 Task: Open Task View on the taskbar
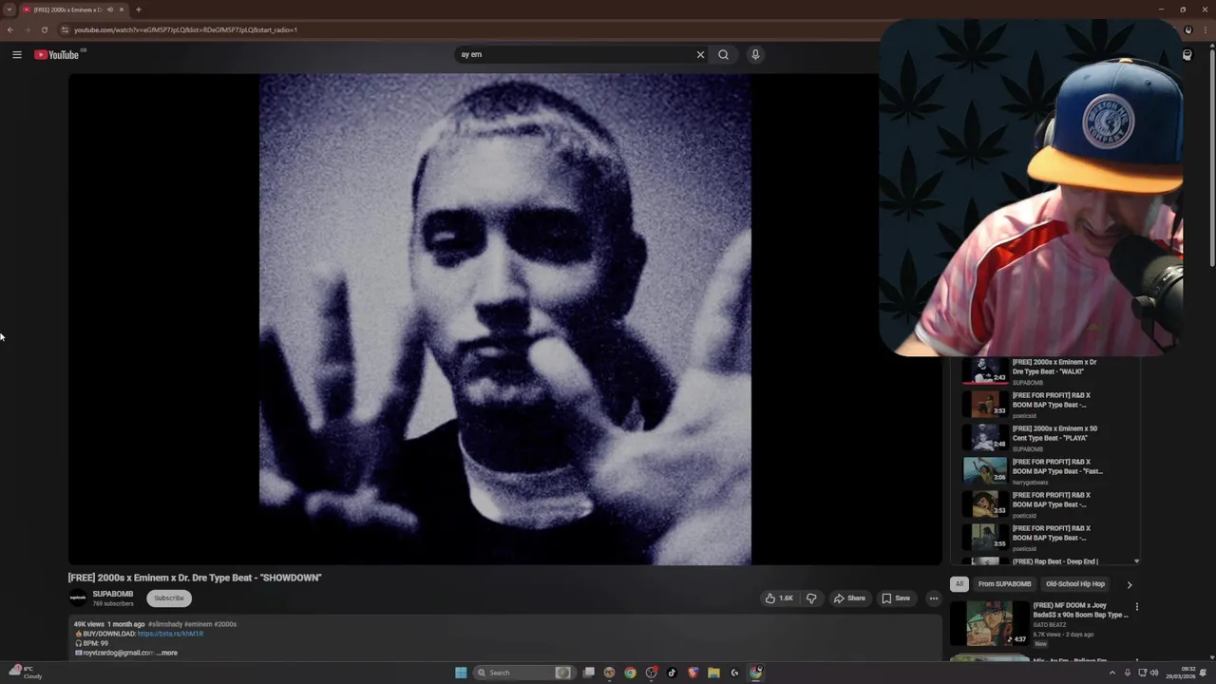point(589,673)
